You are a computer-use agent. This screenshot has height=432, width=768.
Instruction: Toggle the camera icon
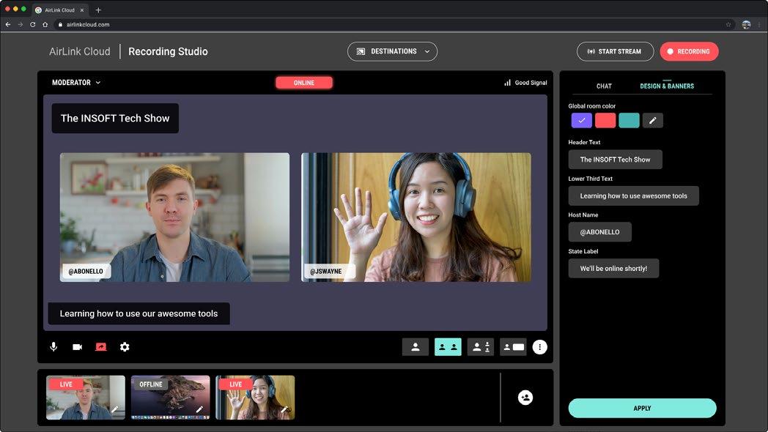tap(78, 347)
